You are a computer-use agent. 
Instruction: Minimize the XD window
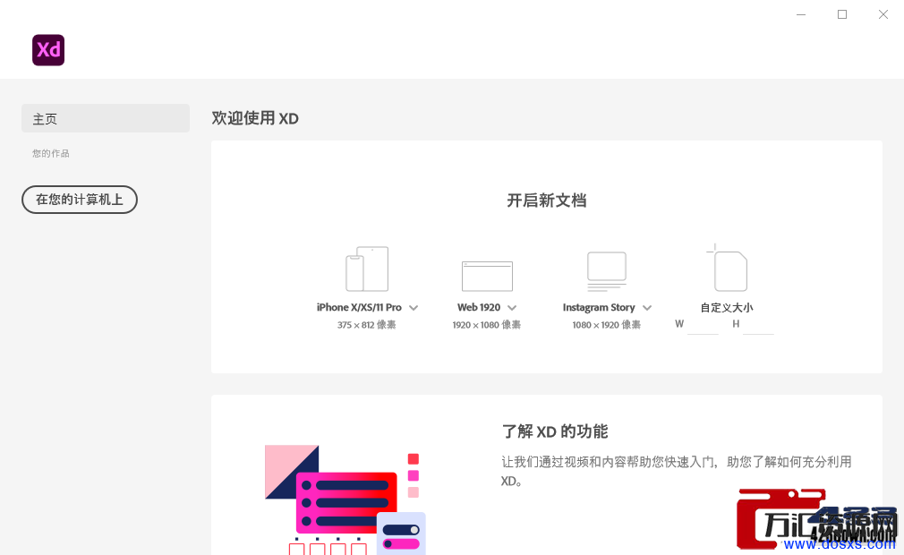(801, 14)
